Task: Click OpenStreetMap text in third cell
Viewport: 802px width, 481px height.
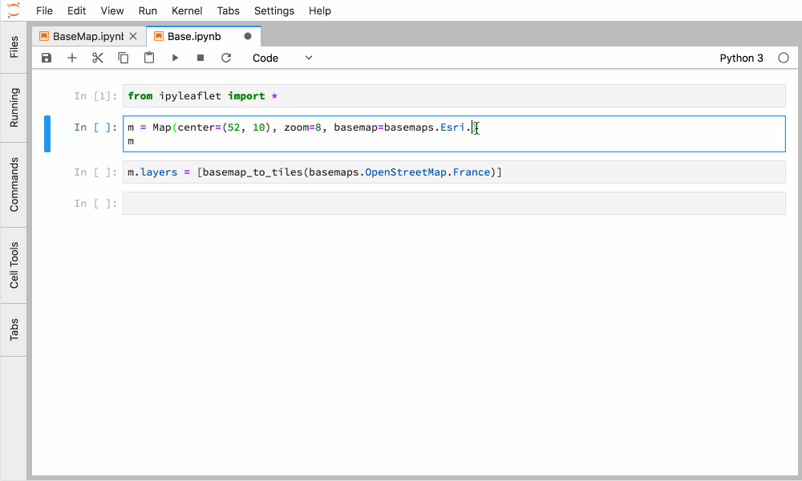Action: (406, 172)
